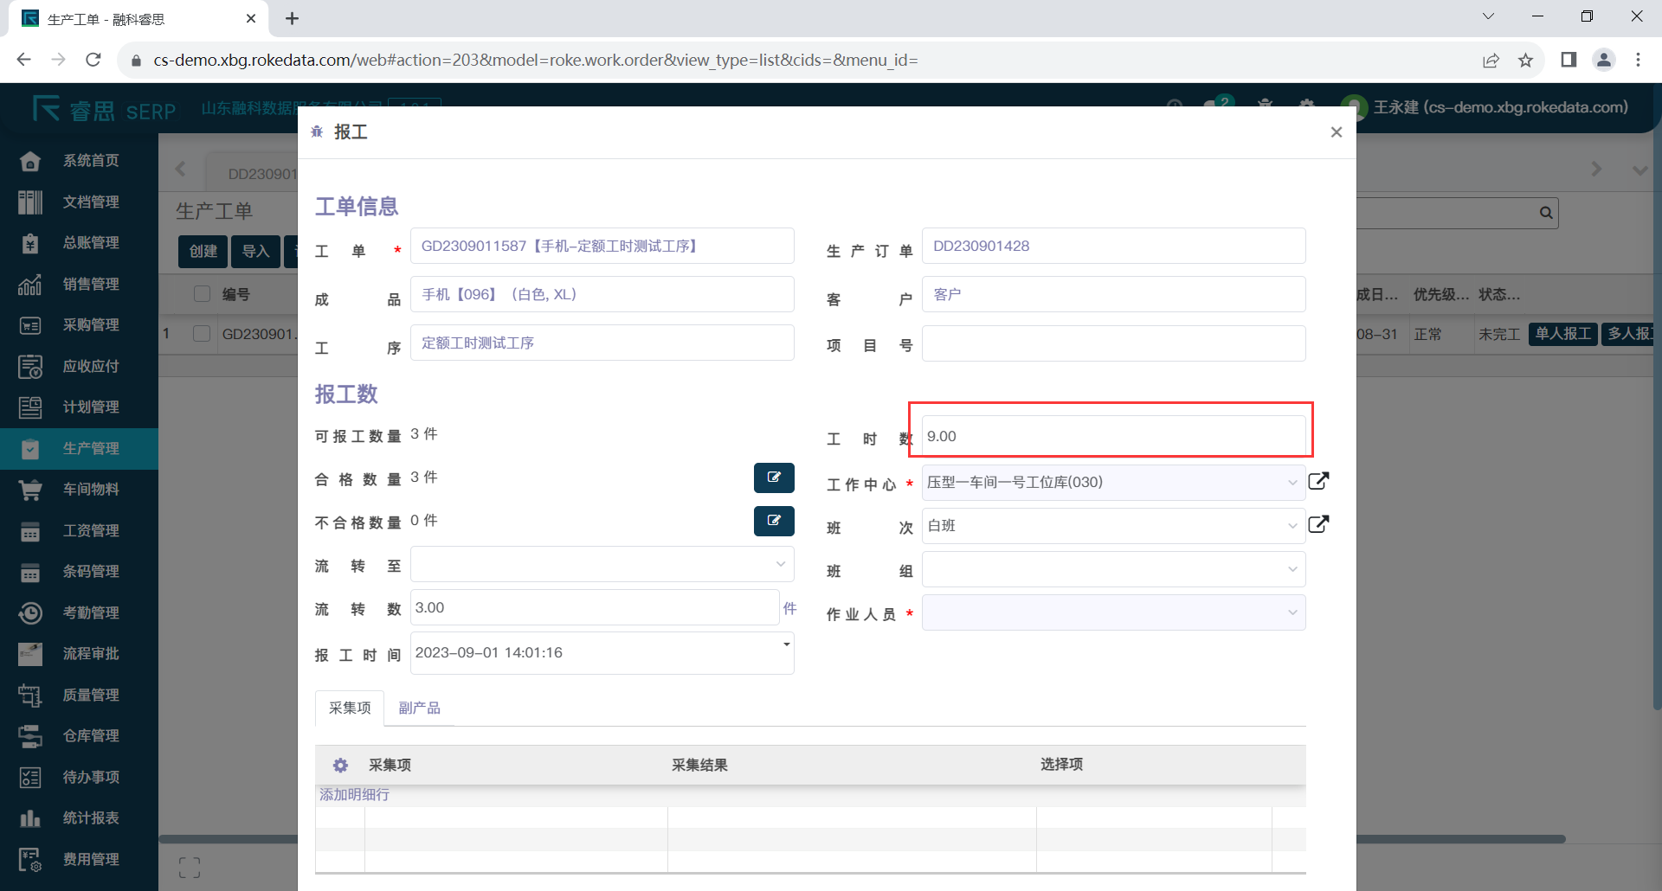This screenshot has height=891, width=1662.
Task: Open external link icon next to 班次
Action: pyautogui.click(x=1318, y=524)
